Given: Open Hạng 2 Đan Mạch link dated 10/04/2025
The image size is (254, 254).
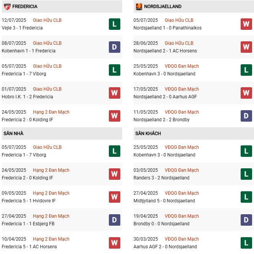Looking at the screenshot, I should coord(51,239).
